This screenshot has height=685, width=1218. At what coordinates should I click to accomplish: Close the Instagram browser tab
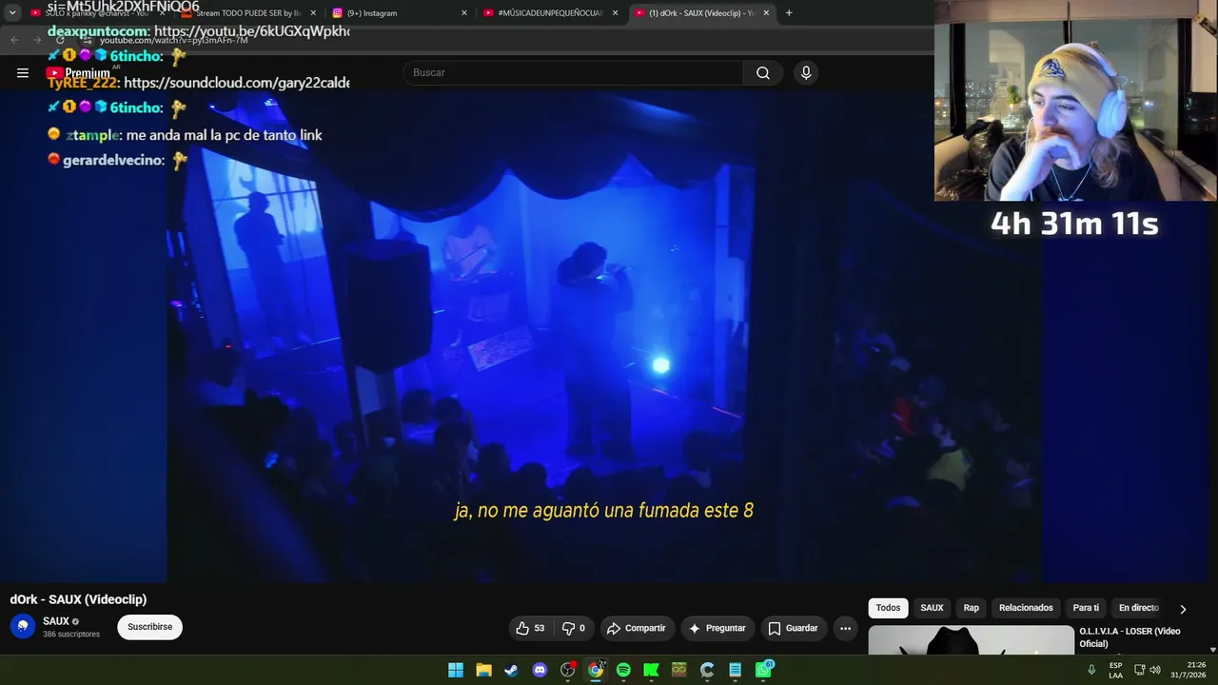click(464, 13)
